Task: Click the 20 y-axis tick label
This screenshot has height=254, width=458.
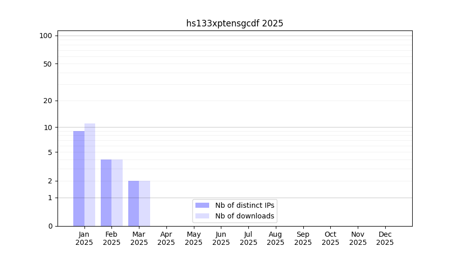Action: tap(47, 101)
